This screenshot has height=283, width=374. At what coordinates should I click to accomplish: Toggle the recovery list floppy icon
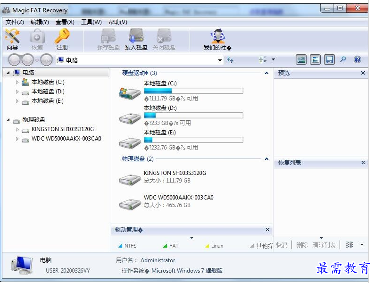[x=329, y=59]
